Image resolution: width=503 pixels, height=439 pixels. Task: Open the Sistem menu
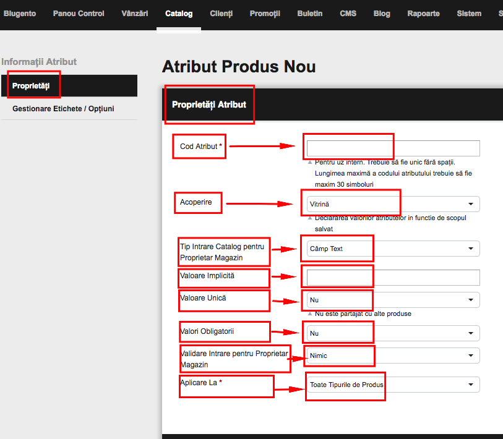coord(469,14)
